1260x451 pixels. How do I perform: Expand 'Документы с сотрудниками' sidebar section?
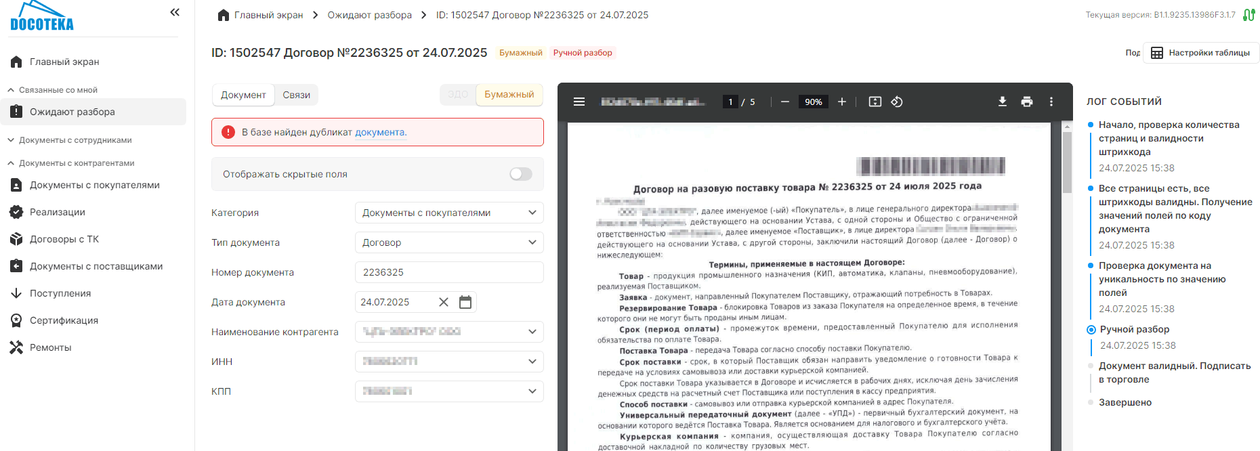[75, 140]
